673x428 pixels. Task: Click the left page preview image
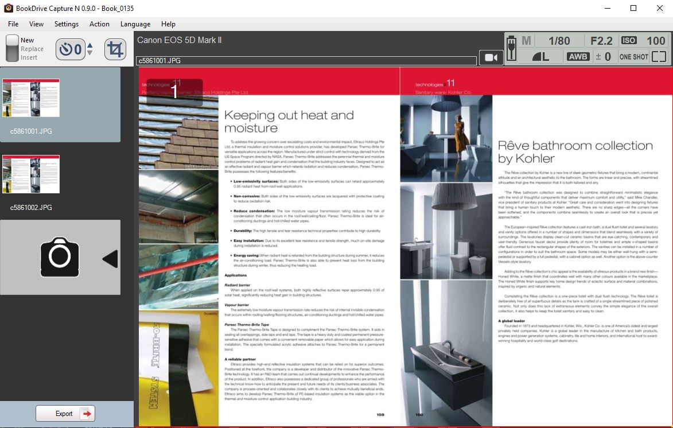pos(269,246)
